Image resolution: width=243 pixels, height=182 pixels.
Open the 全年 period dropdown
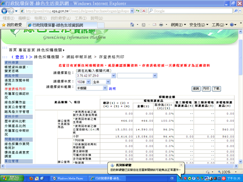point(108,82)
